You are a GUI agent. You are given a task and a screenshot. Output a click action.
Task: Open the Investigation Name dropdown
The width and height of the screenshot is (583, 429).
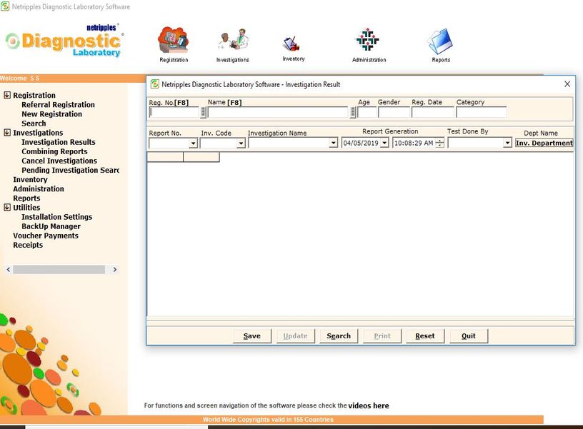coord(333,143)
